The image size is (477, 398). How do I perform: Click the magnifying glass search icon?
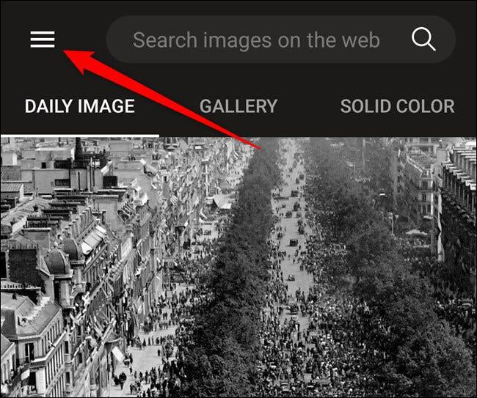[x=423, y=39]
